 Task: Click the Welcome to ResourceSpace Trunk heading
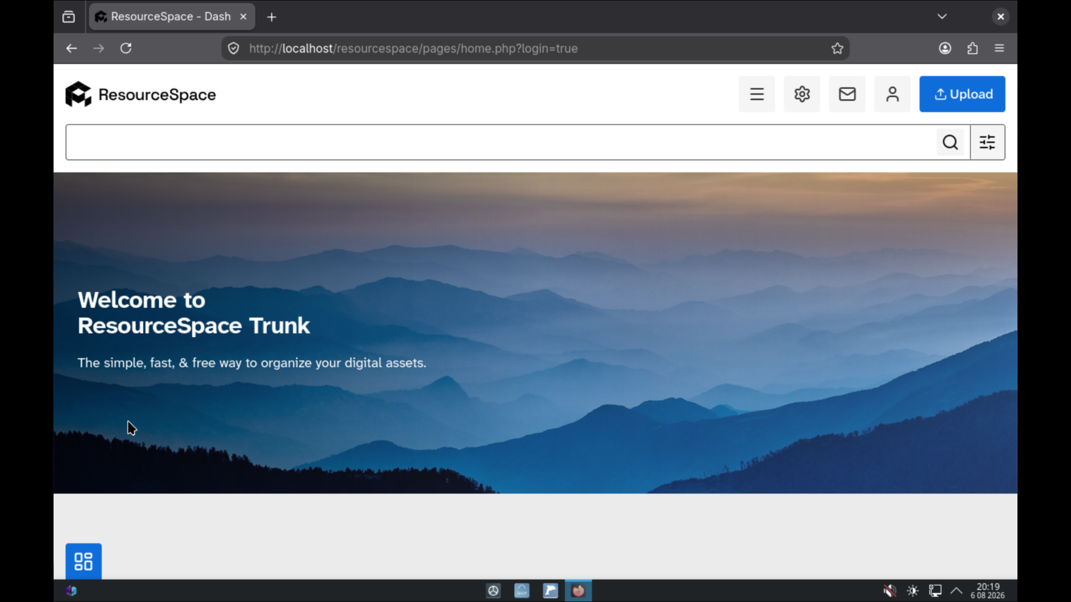[x=194, y=313]
